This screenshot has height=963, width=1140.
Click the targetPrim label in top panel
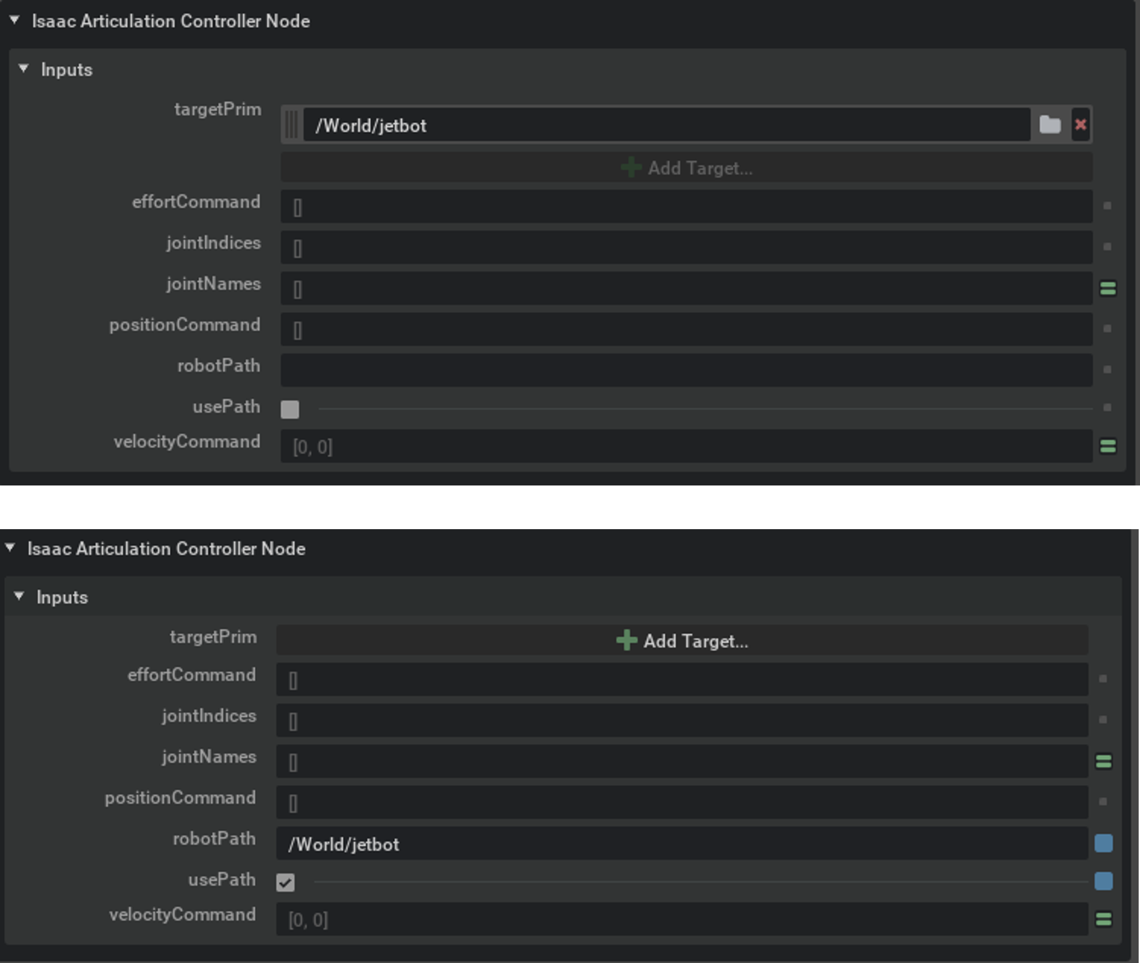point(217,110)
